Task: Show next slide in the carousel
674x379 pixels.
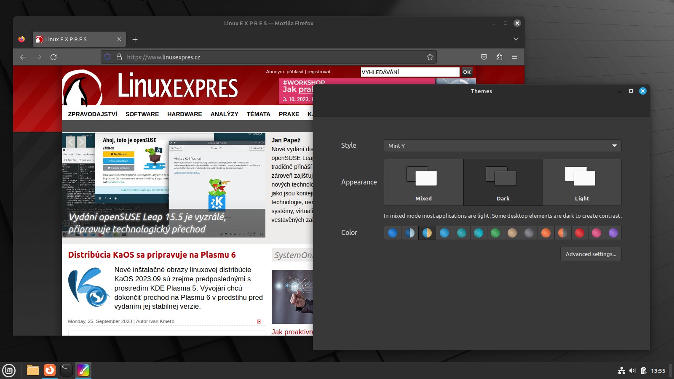Action: click(x=81, y=142)
